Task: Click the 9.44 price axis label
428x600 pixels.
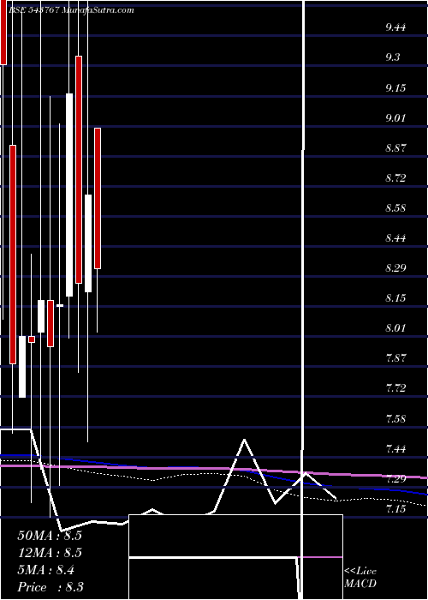Action: 395,27
